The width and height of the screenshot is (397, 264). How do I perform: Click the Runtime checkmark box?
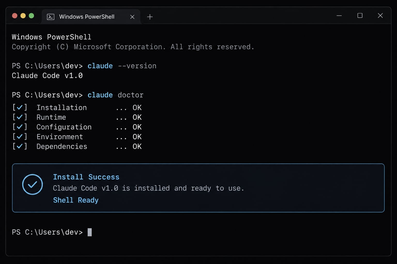(20, 117)
